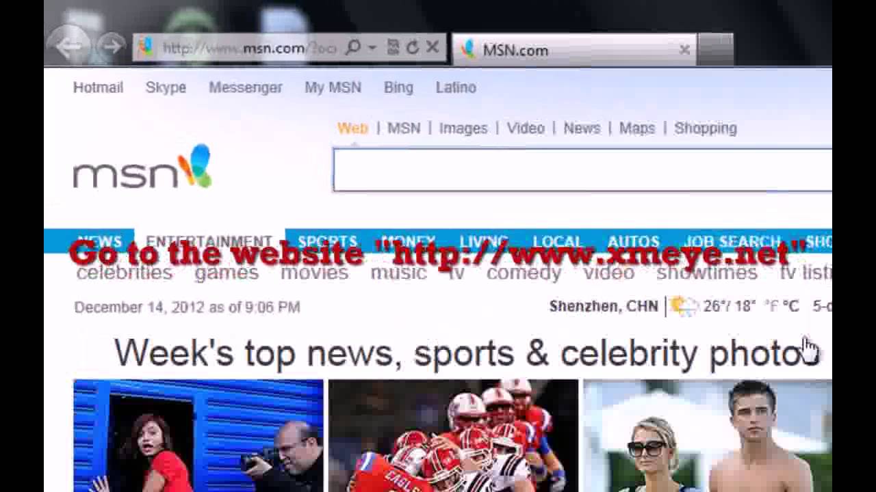
Task: Click into the MSN search box
Action: [x=582, y=169]
